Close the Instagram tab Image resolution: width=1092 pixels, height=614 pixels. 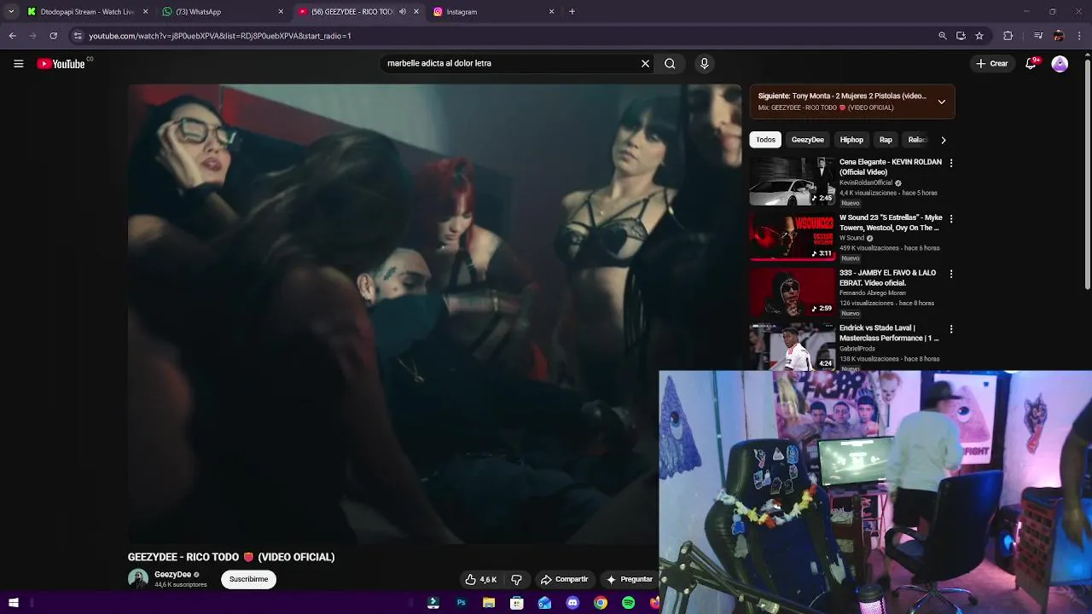click(551, 12)
